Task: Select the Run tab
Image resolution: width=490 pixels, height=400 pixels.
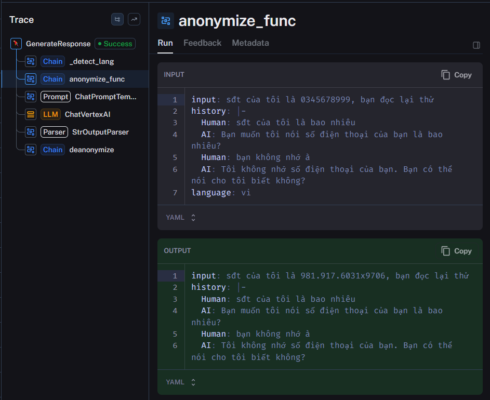Action: pyautogui.click(x=165, y=43)
